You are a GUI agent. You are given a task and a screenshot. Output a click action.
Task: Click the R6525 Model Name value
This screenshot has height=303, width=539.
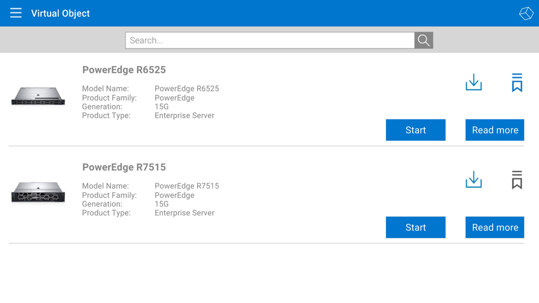186,89
